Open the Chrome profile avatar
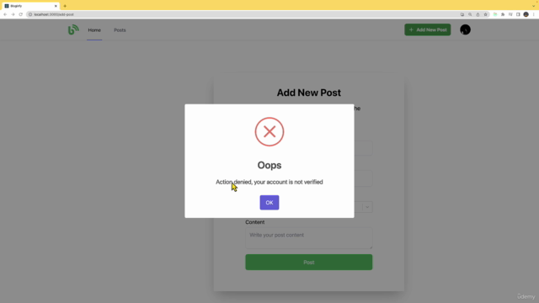The image size is (539, 303). [526, 14]
